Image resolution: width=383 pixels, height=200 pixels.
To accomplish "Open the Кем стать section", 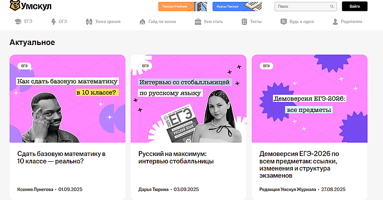I will pyautogui.click(x=214, y=22).
